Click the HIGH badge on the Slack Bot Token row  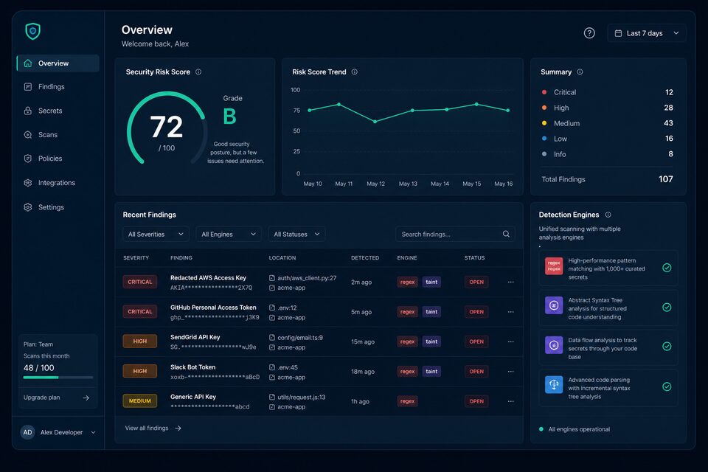click(140, 371)
